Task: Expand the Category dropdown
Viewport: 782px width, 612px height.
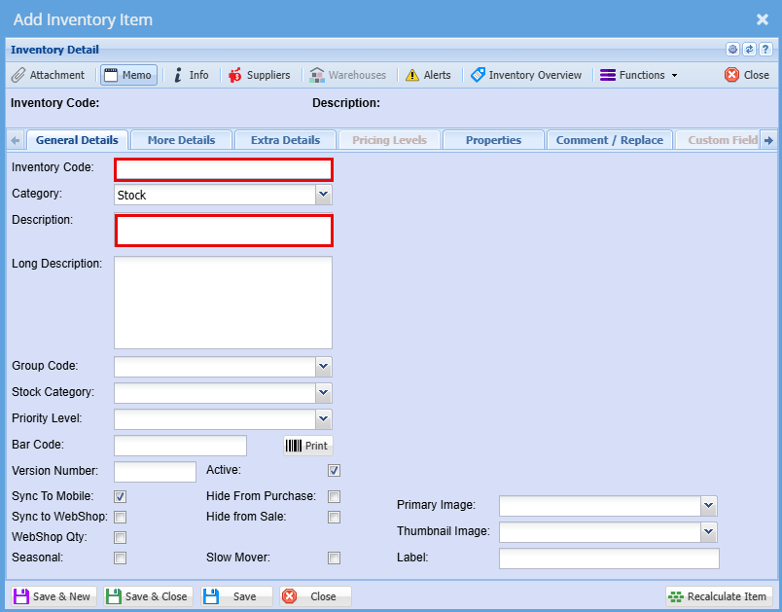Action: (324, 196)
